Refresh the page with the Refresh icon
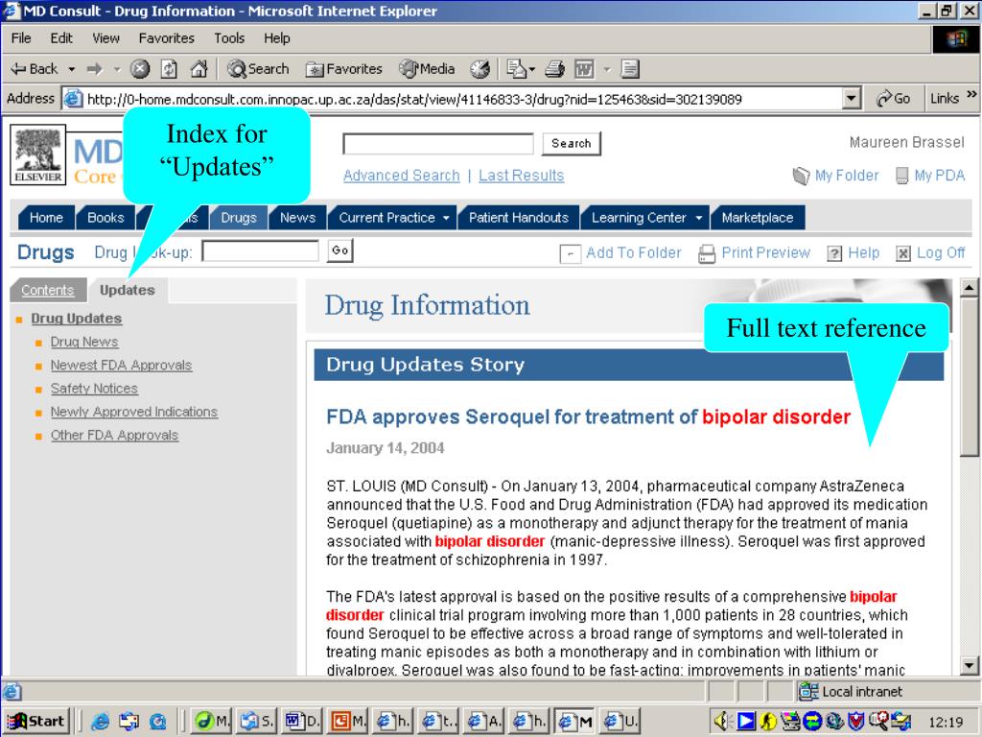This screenshot has width=982, height=737. (169, 69)
